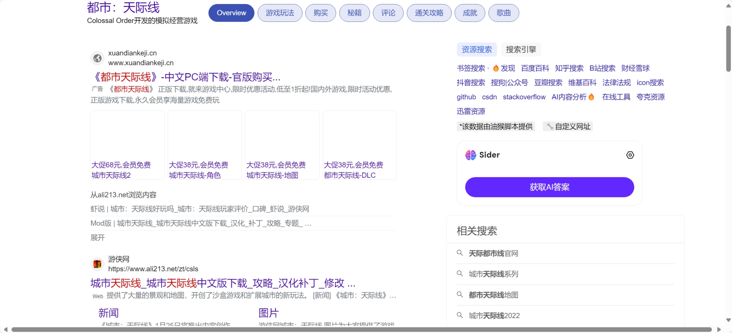This screenshot has height=333, width=732.
Task: Select the 资源搜索 tab
Action: click(477, 49)
